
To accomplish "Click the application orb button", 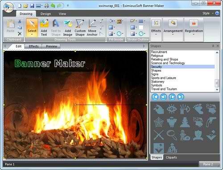I will point(8,8).
